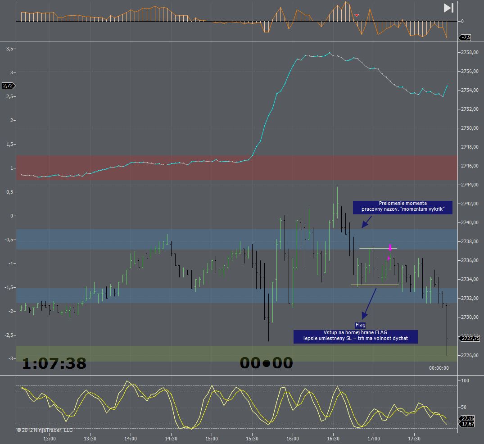Click the 27,16 stochastic value marker
The image size is (484, 444).
coord(467,418)
